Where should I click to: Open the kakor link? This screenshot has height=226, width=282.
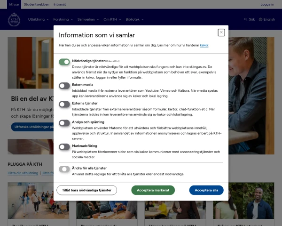204,45
